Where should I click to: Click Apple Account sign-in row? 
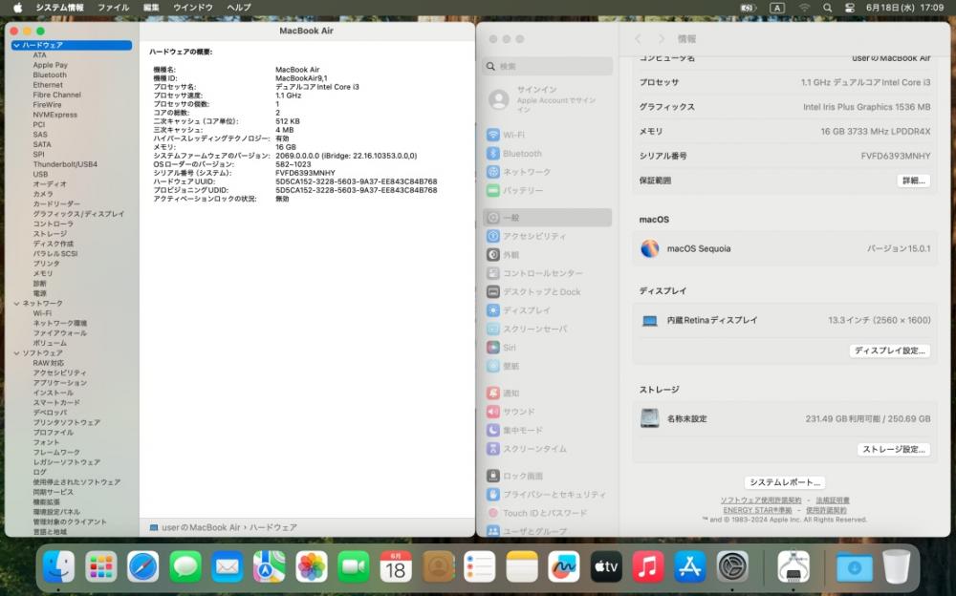click(548, 98)
